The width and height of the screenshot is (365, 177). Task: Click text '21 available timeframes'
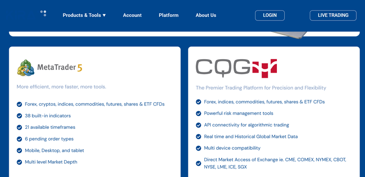[x=50, y=127]
